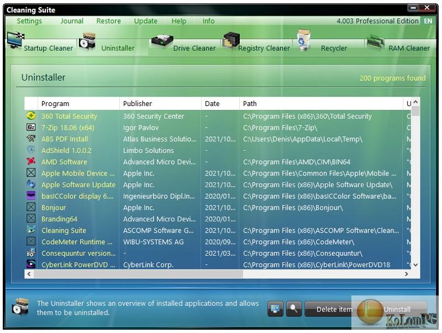The height and width of the screenshot is (333, 442).
Task: Select the CodeMeter Runtime entry
Action: pyautogui.click(x=77, y=242)
